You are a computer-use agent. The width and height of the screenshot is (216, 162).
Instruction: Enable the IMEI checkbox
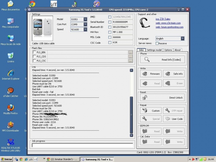click(x=110, y=17)
